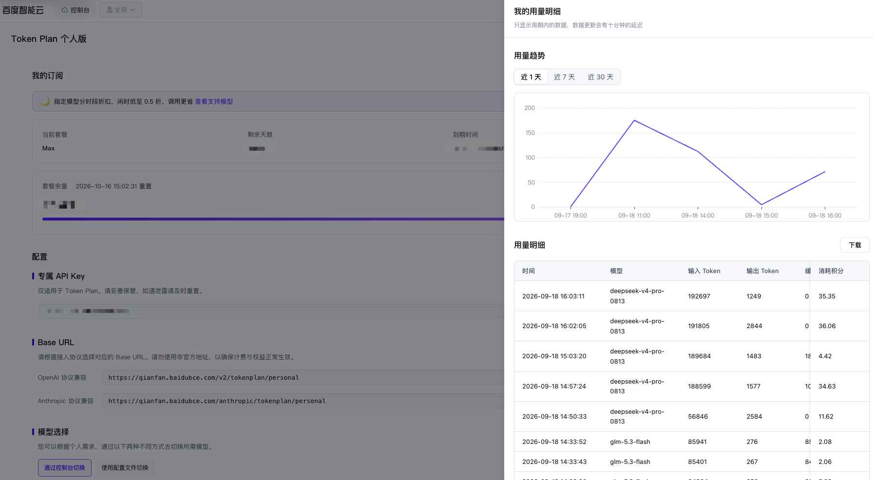
Task: Click the timestamp 2026-09-18 16:02:05
Action: 554,326
